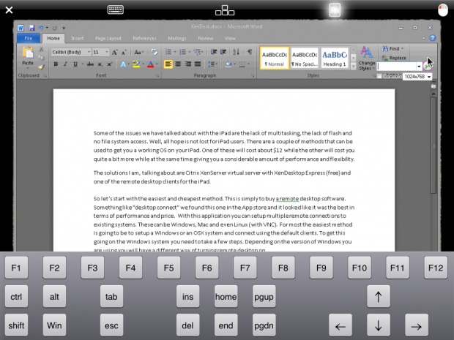This screenshot has width=454, height=340.
Task: Click the Increase Indent icon
Action: [x=223, y=52]
